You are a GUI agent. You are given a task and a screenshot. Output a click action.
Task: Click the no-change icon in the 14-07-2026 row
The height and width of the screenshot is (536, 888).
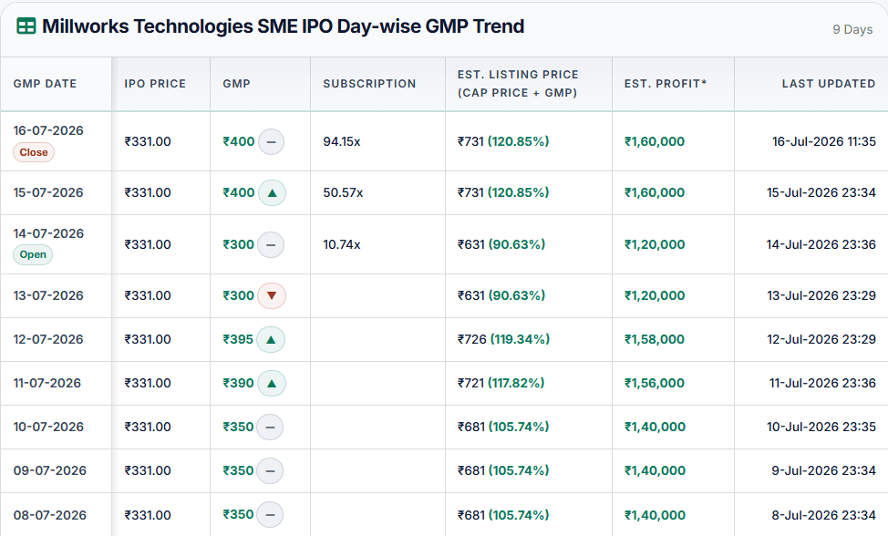click(271, 244)
